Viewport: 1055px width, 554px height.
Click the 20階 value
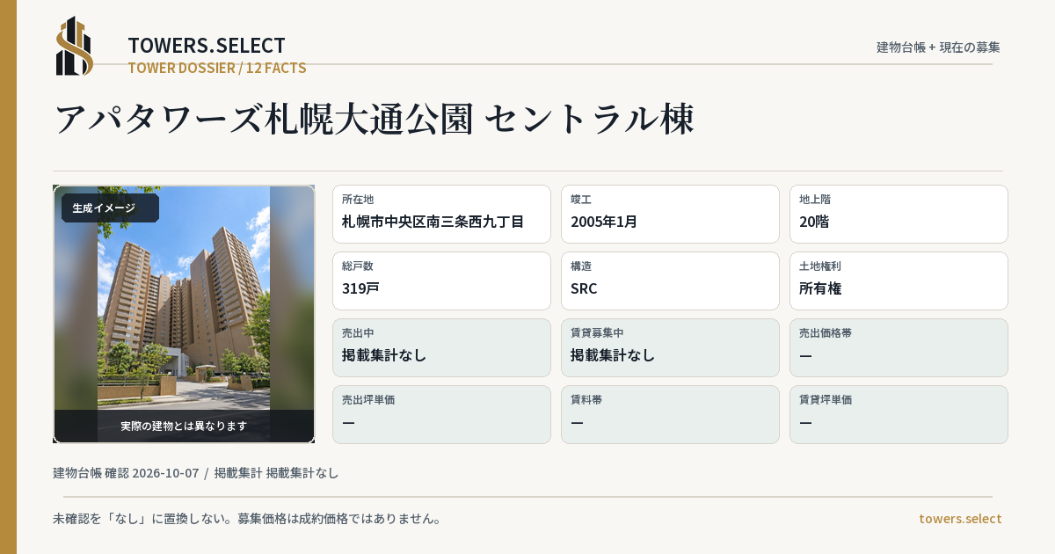(x=814, y=222)
